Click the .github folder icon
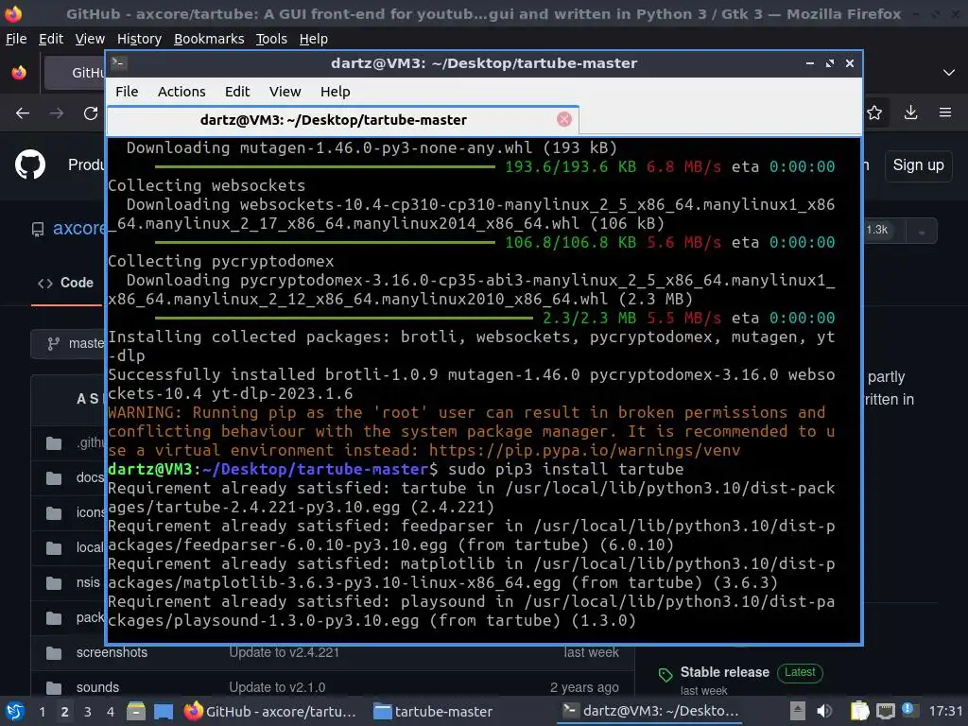This screenshot has height=726, width=968. click(x=54, y=443)
